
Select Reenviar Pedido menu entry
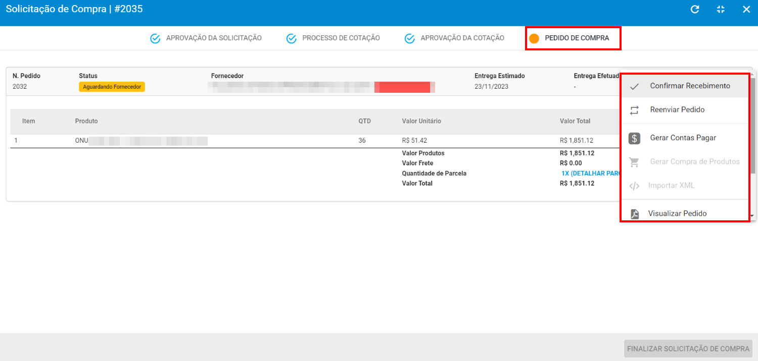(x=685, y=109)
